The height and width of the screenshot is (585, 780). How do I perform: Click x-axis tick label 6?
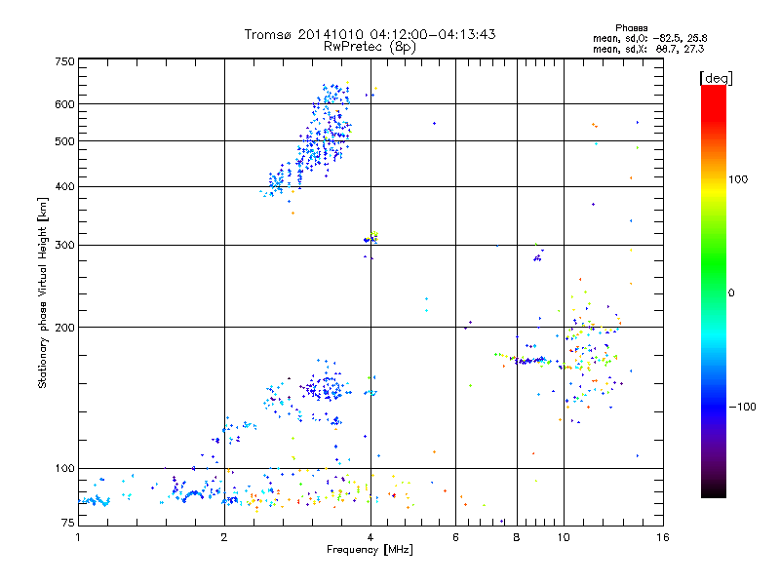coord(455,537)
